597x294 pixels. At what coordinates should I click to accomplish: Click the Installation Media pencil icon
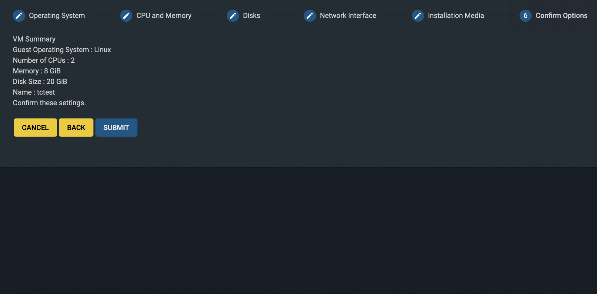418,16
